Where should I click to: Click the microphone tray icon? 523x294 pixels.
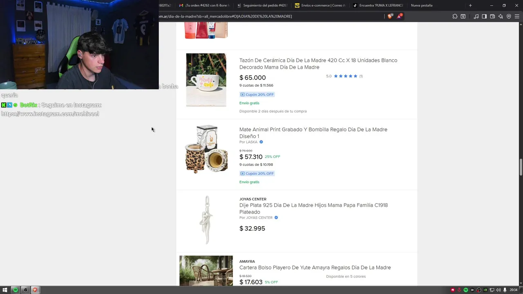[505, 290]
